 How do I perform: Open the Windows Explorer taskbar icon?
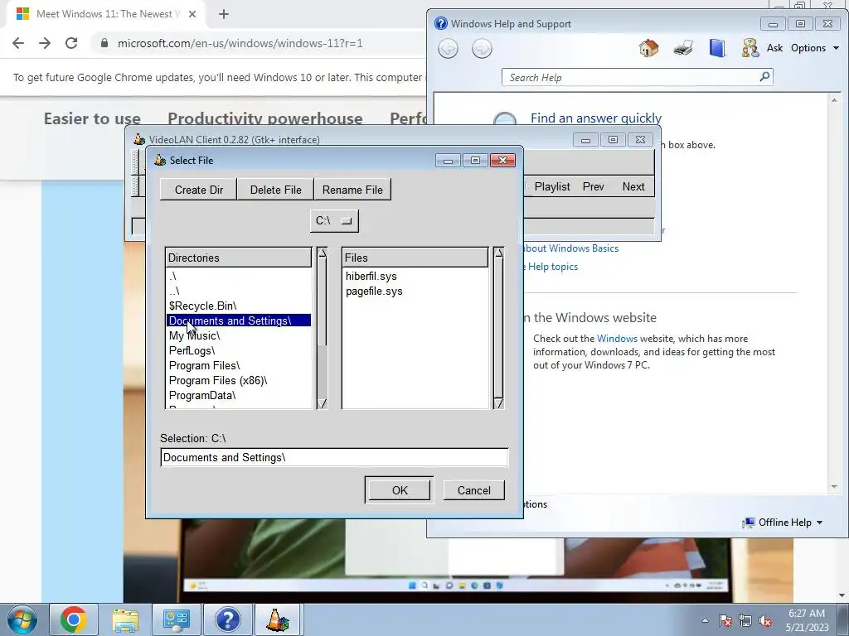click(x=125, y=619)
